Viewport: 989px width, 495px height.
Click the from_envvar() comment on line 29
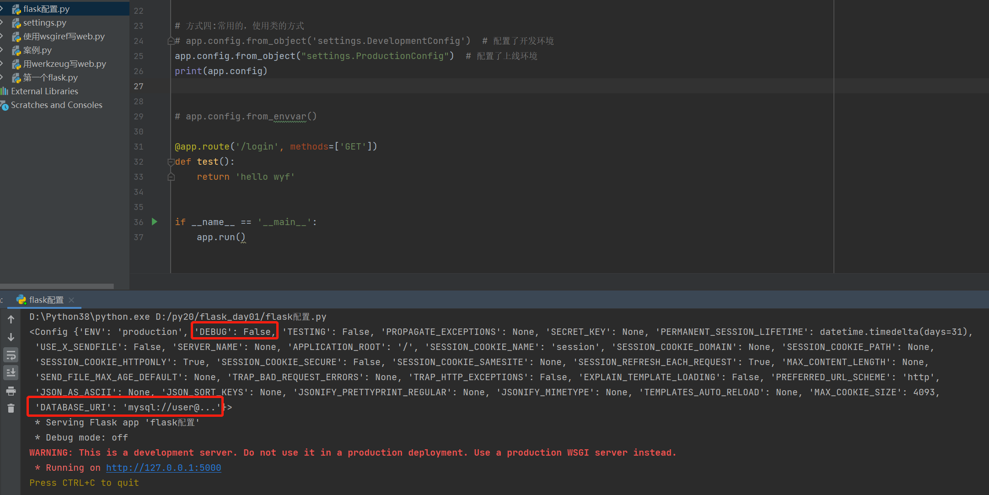point(246,117)
